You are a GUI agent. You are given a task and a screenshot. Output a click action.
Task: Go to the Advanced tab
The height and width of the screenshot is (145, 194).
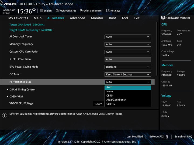[x=77, y=18]
